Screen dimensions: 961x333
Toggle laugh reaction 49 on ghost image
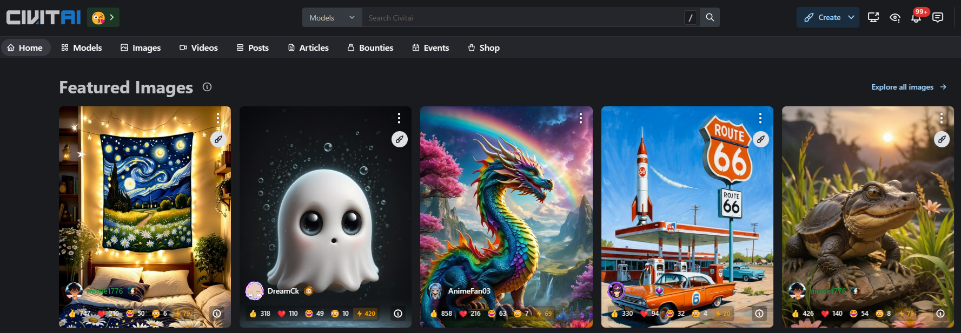(x=314, y=314)
